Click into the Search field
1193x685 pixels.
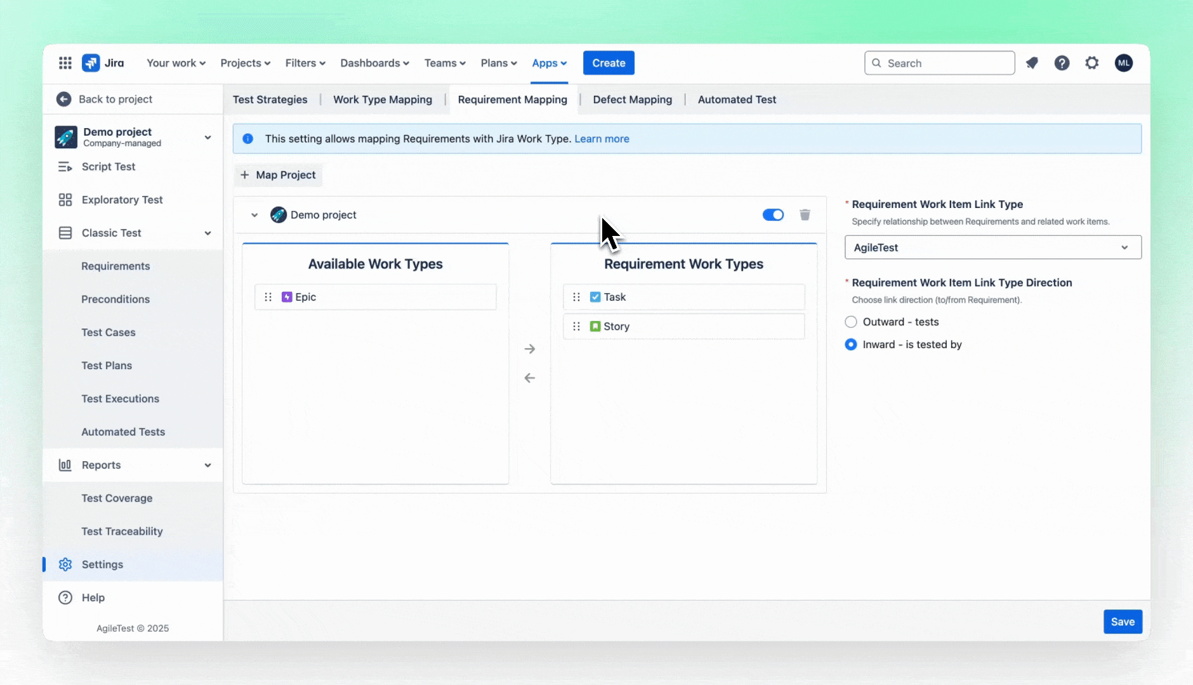946,63
